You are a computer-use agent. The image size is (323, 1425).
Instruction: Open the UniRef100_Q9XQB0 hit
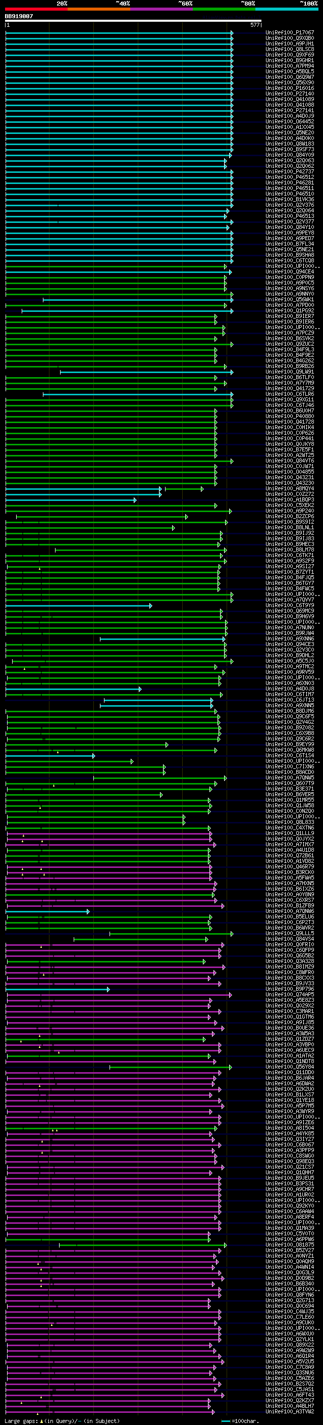(290, 38)
